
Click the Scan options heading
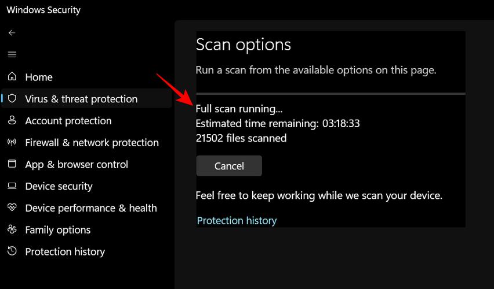(x=243, y=45)
